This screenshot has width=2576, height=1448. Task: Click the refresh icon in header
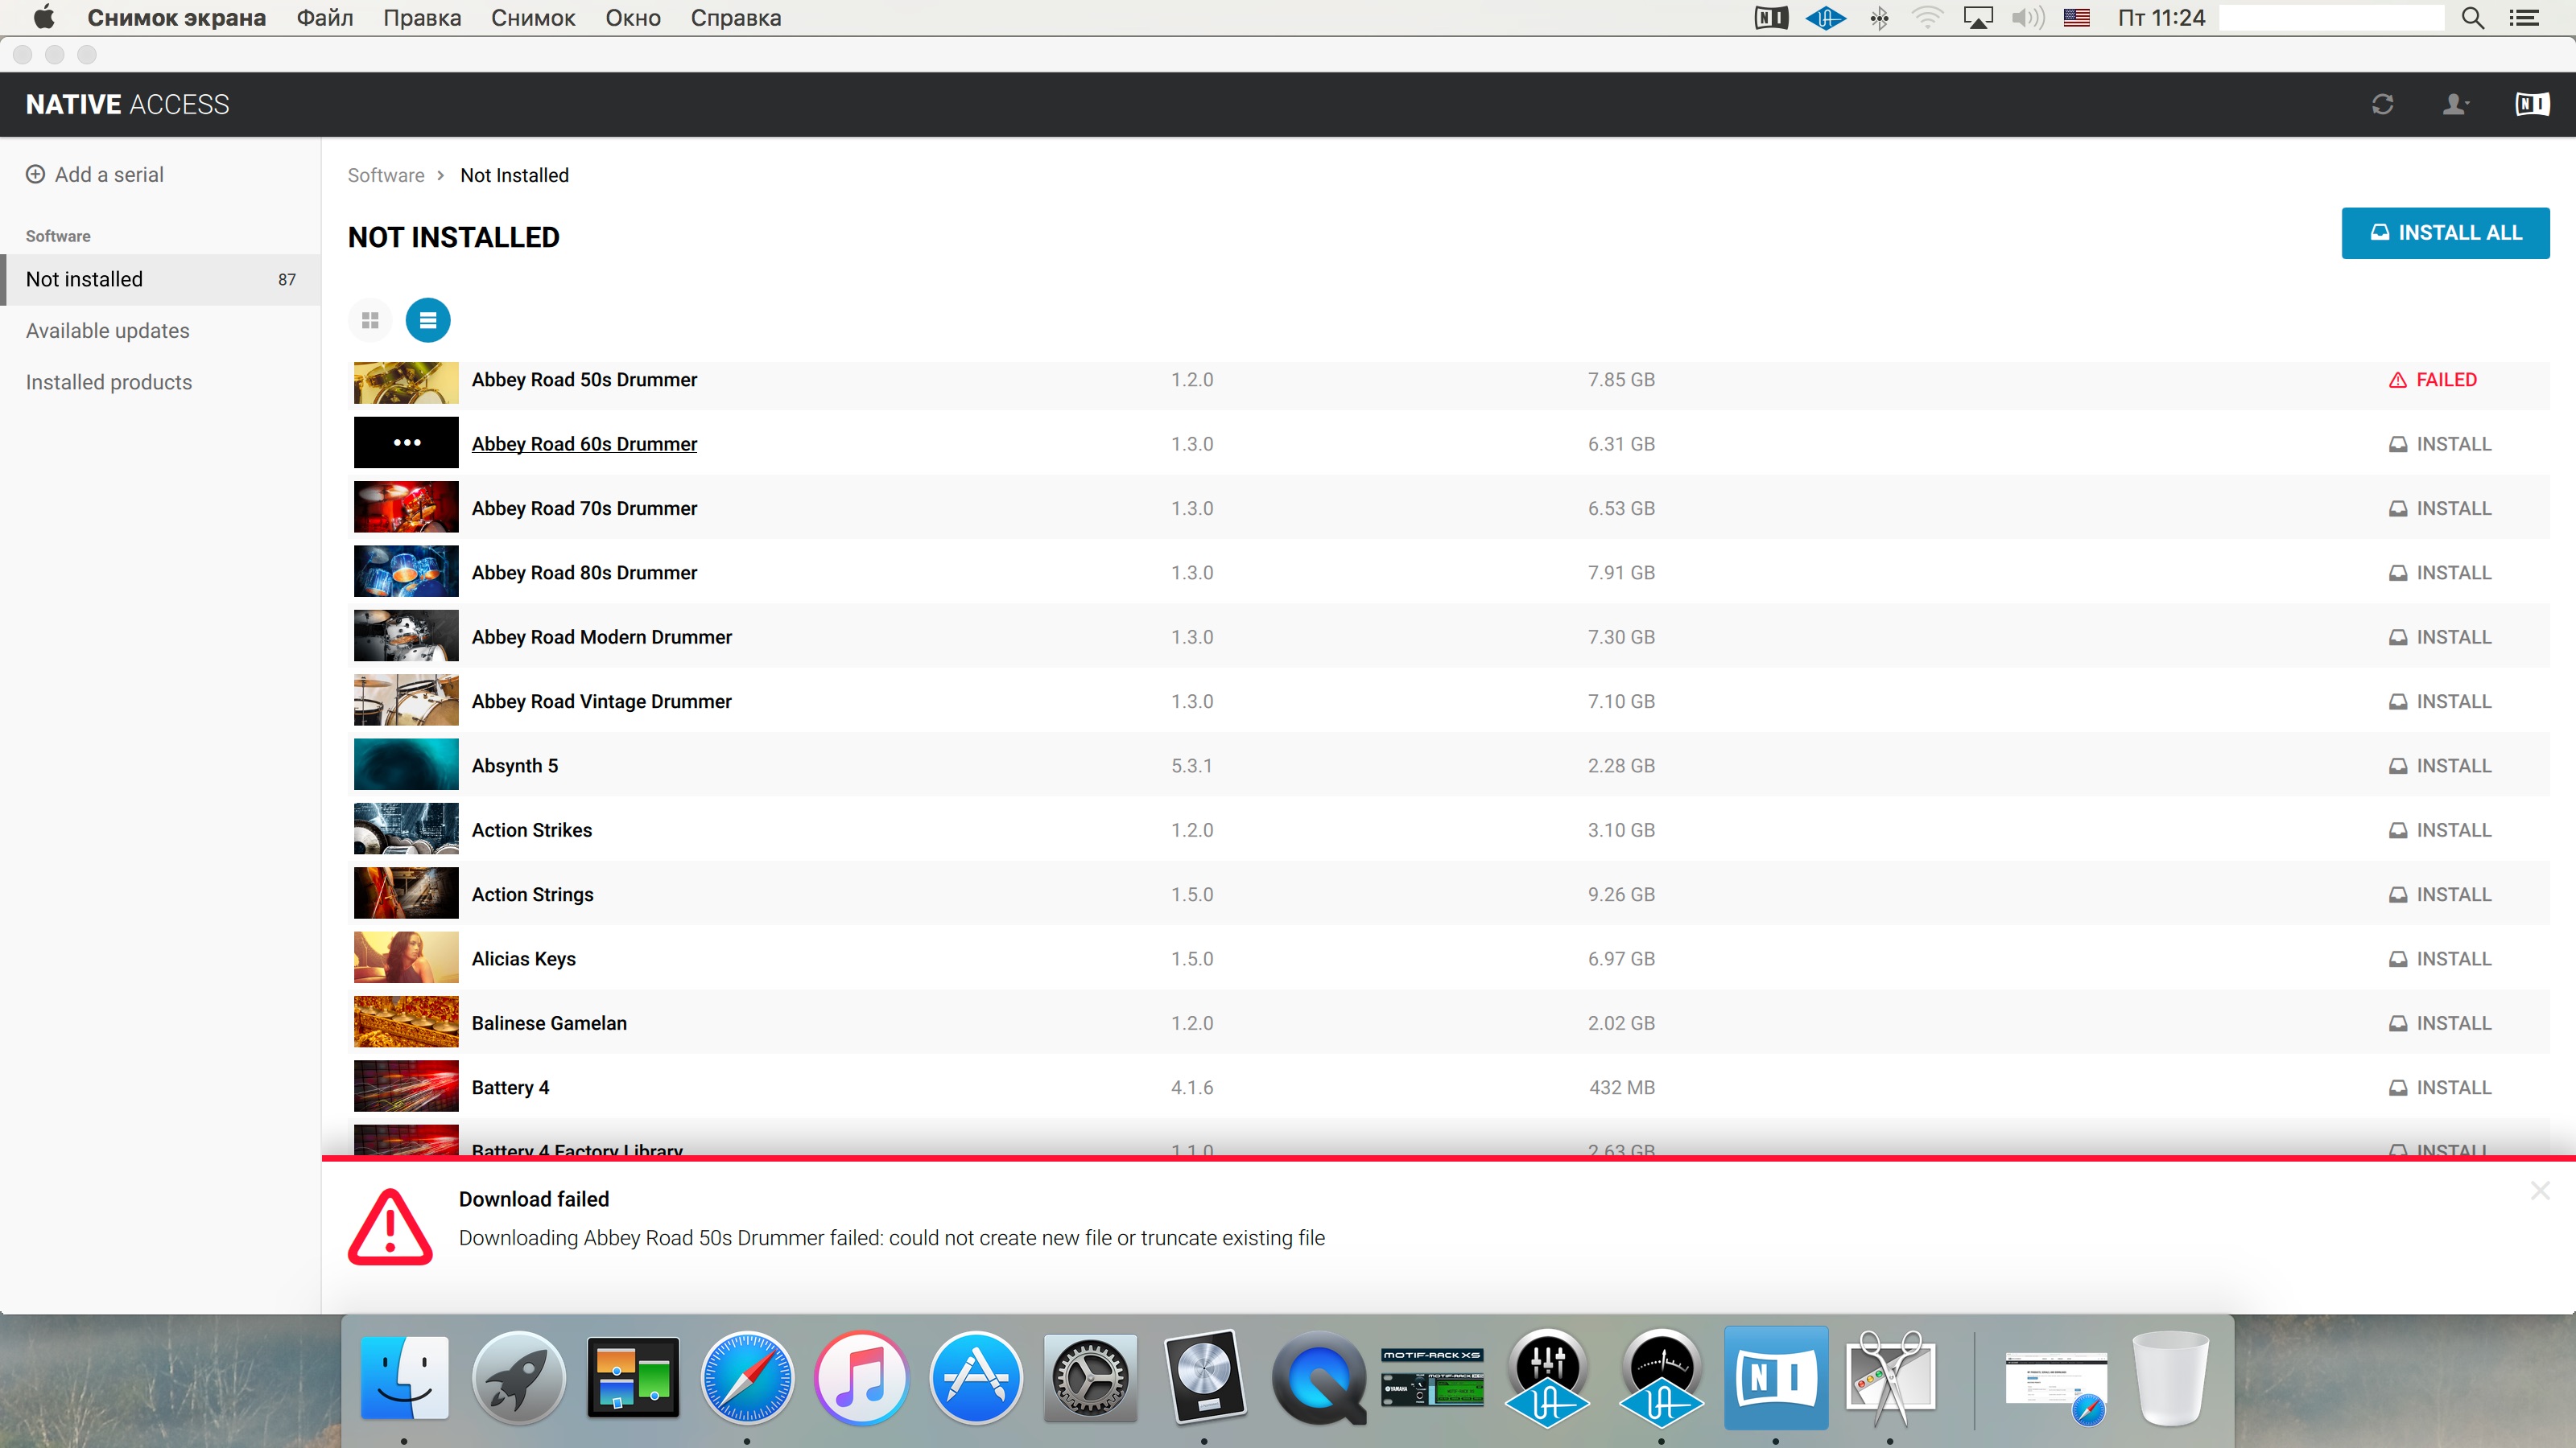(2382, 104)
